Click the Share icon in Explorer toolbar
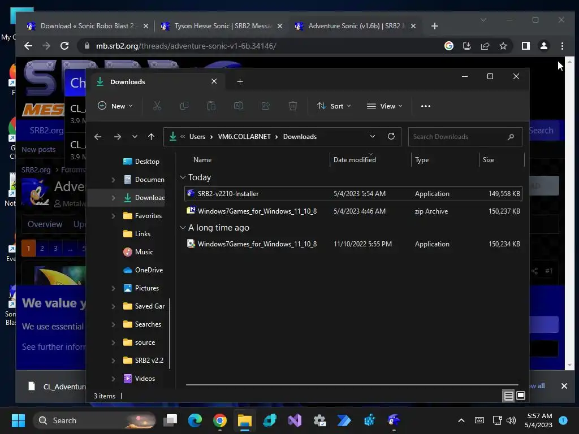The height and width of the screenshot is (434, 579). (266, 106)
